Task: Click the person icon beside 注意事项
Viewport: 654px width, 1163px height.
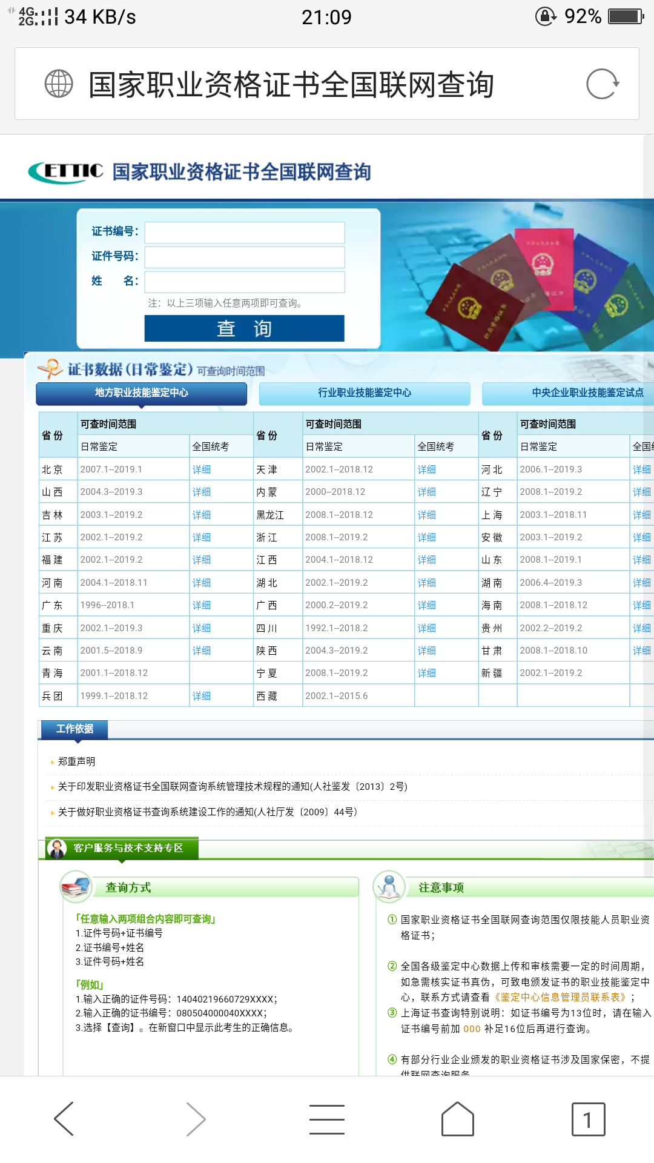Action: pyautogui.click(x=389, y=887)
